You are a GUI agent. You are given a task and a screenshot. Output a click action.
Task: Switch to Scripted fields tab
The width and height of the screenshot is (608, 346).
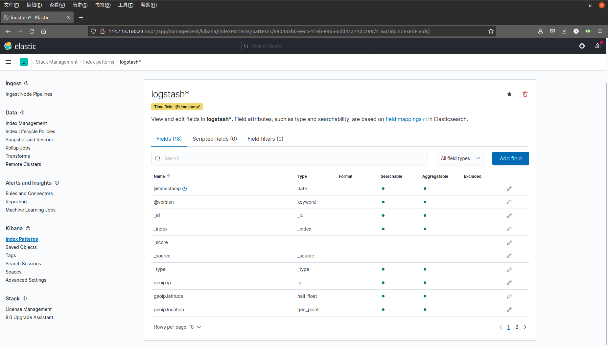[x=215, y=139]
